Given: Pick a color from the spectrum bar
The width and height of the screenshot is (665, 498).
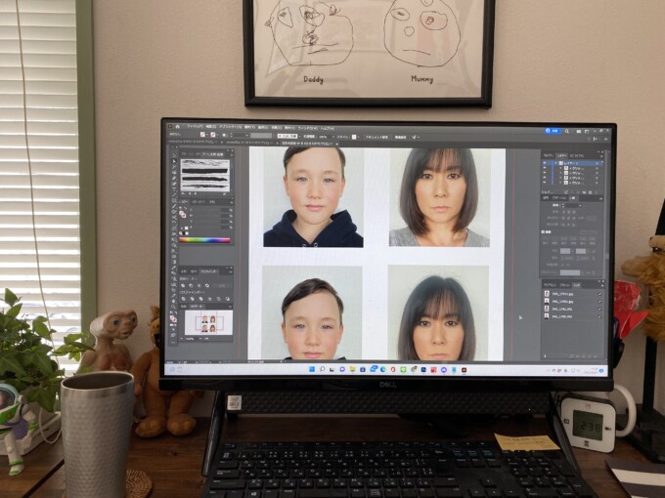Looking at the screenshot, I should (x=204, y=239).
